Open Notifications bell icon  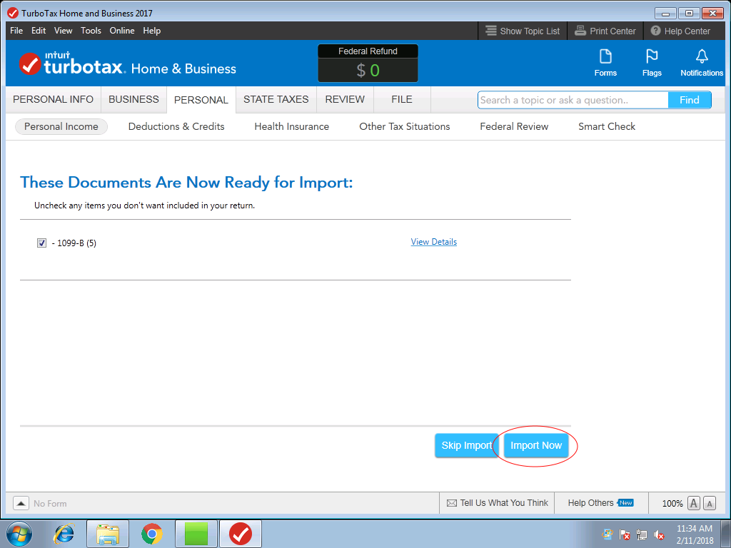pos(701,63)
